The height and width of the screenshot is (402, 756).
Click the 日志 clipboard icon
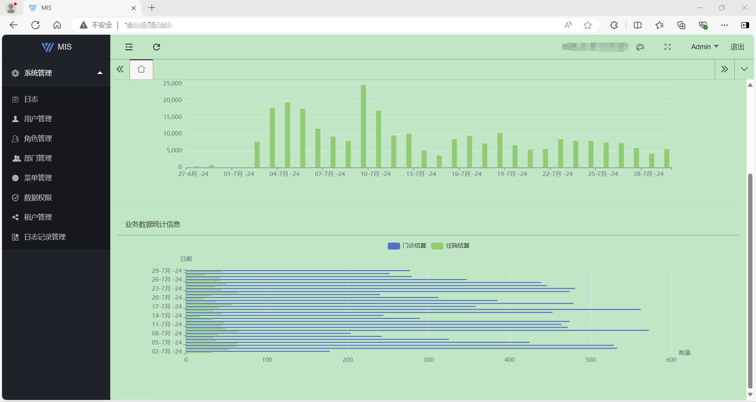[15, 99]
